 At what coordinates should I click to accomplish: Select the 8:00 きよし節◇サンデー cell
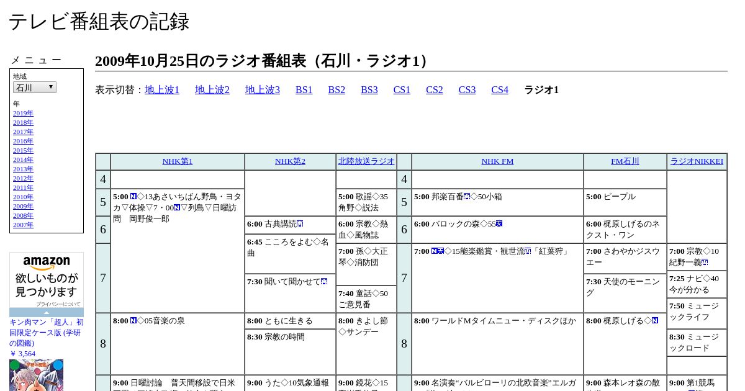pos(366,344)
